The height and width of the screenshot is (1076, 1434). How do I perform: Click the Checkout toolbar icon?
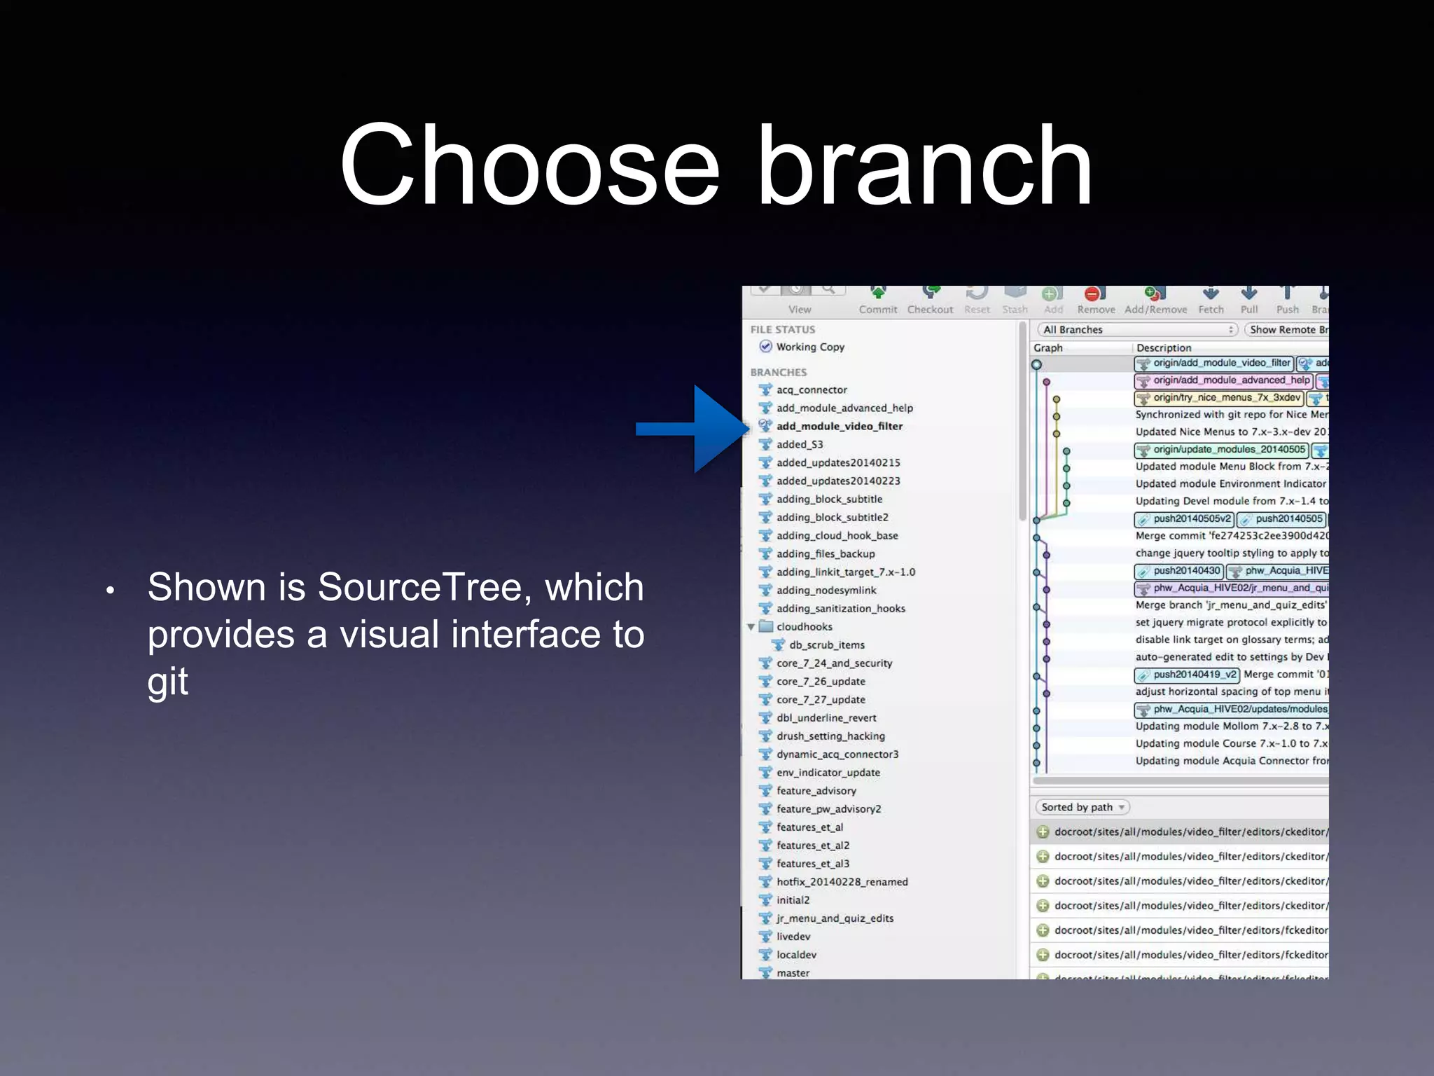tap(930, 294)
